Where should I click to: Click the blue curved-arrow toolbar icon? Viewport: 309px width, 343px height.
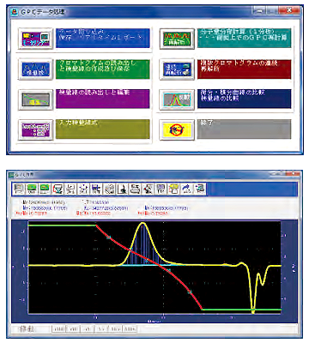[x=186, y=189]
